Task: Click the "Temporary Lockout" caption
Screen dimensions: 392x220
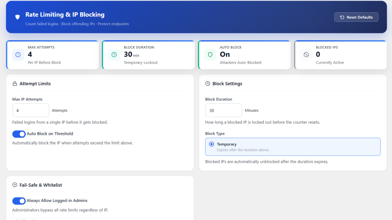Action: [141, 63]
